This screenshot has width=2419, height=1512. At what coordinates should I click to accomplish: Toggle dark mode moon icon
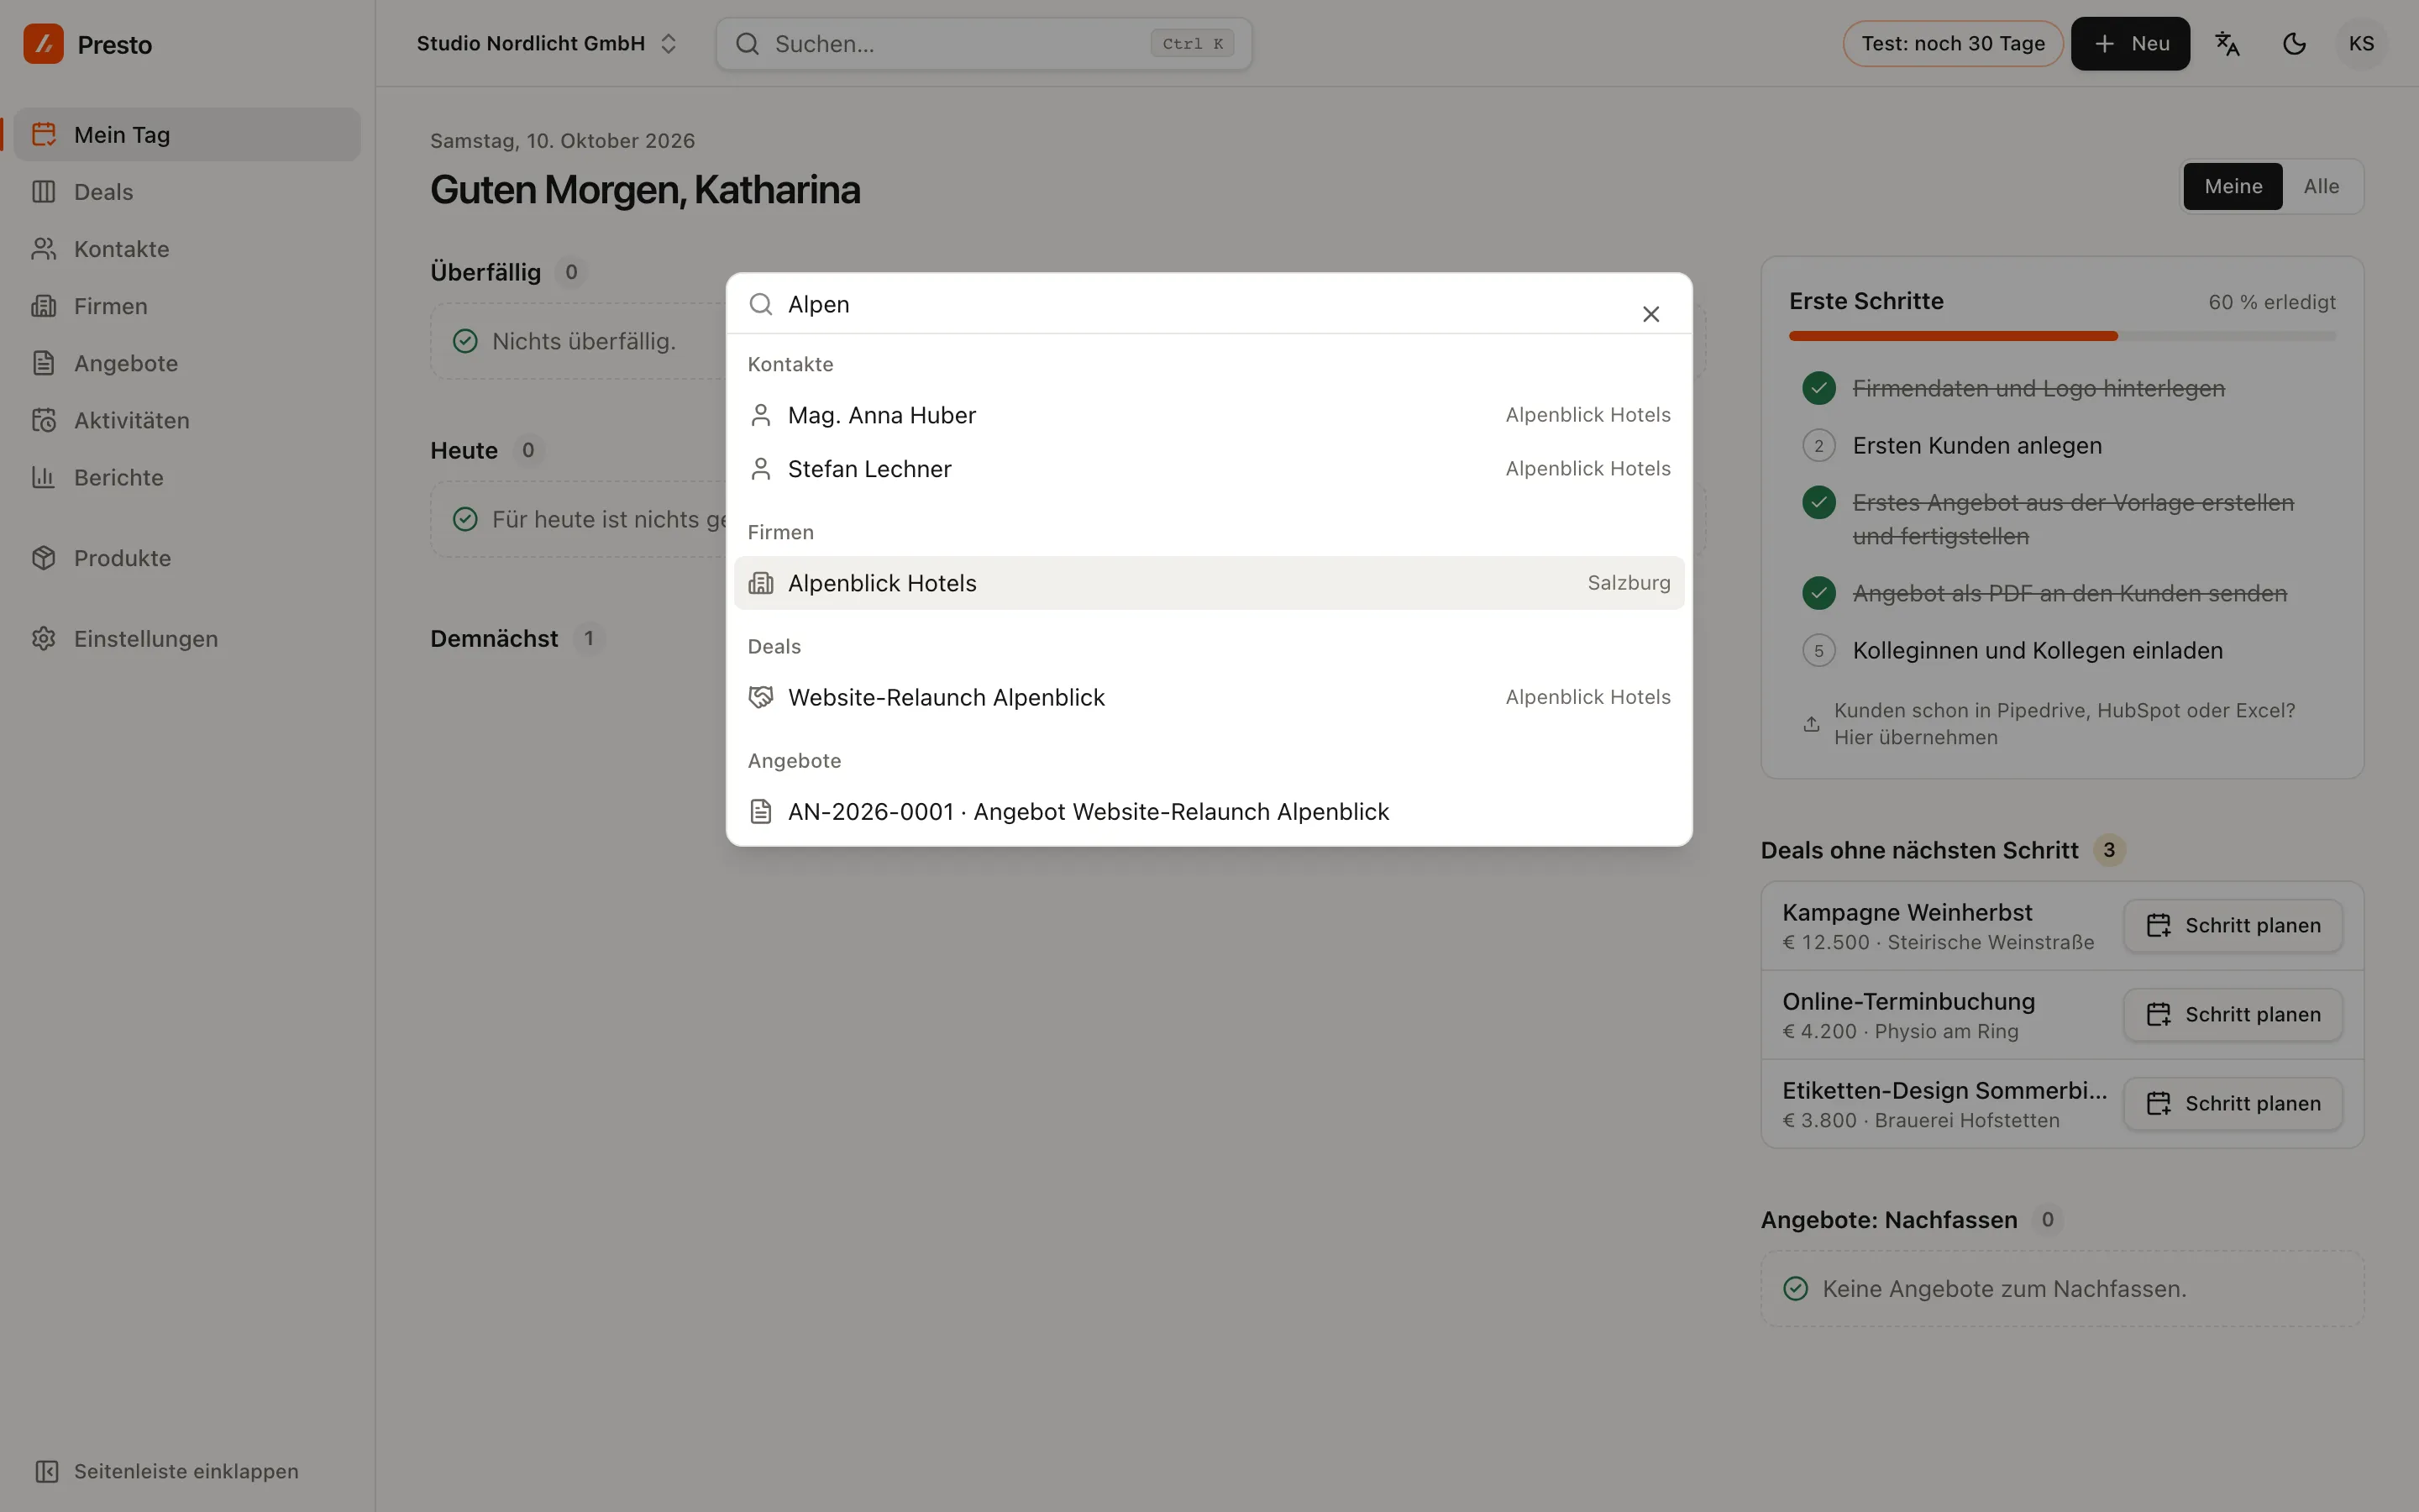point(2294,44)
